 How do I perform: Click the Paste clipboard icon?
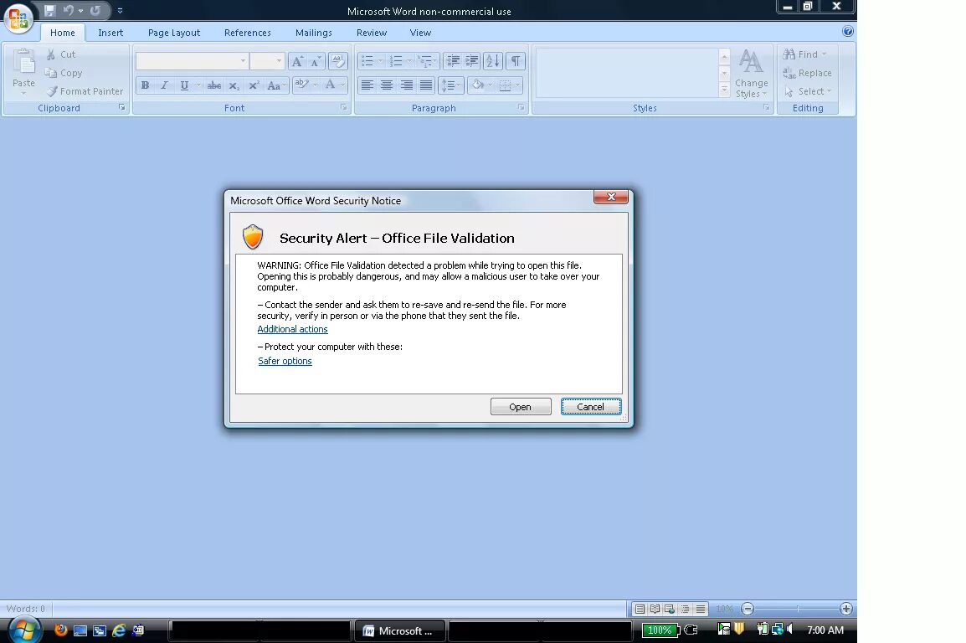click(x=23, y=62)
